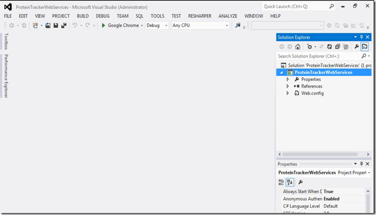Click the Visual Studio logo icon
This screenshot has height=215, width=376.
(x=7, y=7)
